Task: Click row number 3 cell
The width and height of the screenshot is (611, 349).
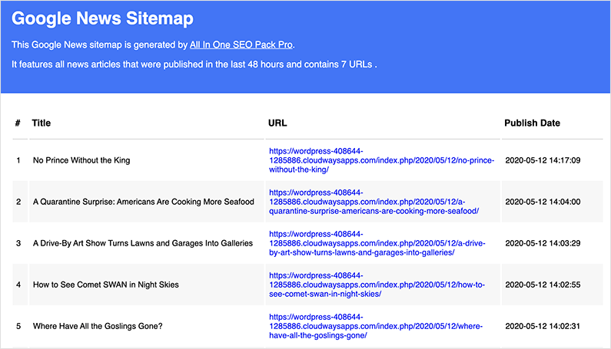Action: tap(18, 243)
